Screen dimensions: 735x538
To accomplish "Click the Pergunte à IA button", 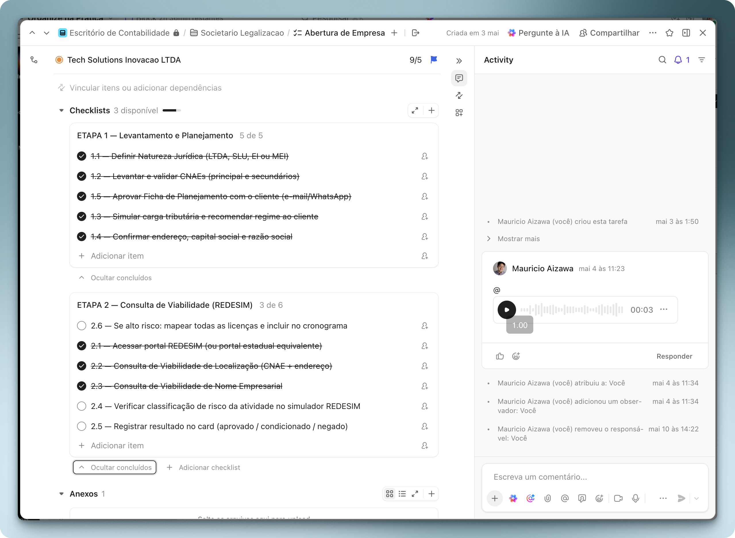I will 538,33.
